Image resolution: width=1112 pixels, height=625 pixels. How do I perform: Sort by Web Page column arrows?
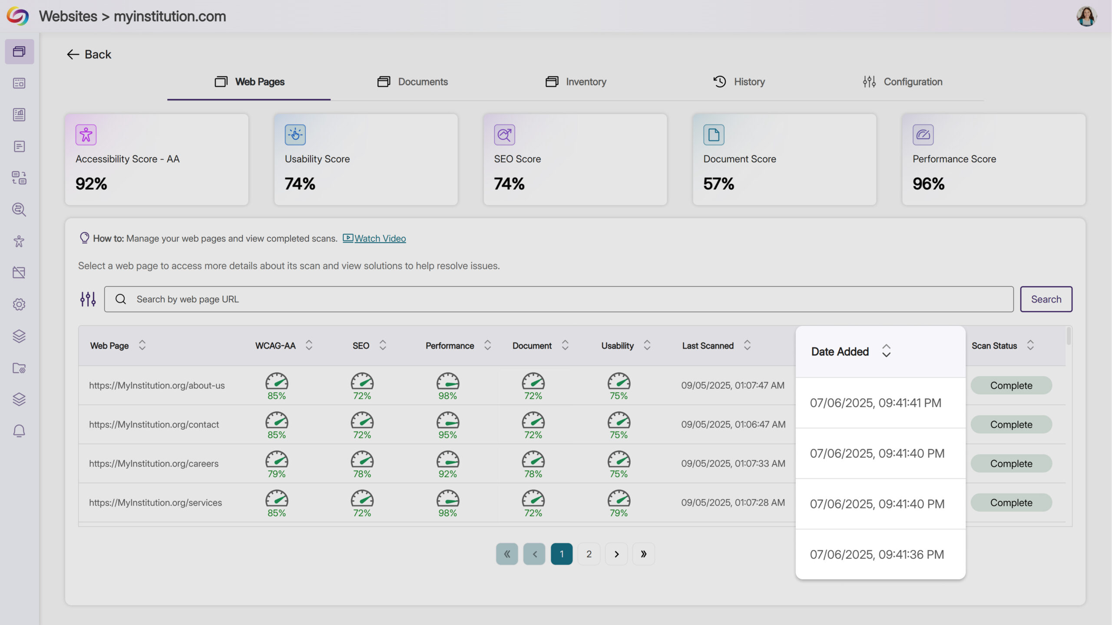pyautogui.click(x=142, y=345)
